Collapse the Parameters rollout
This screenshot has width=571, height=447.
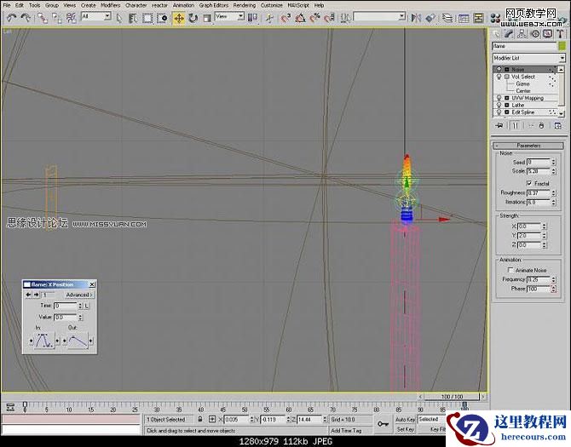coord(528,146)
